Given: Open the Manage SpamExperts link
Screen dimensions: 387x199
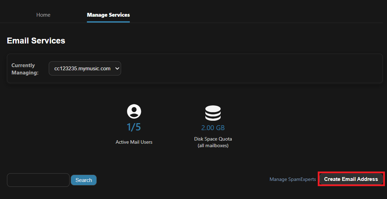Looking at the screenshot, I should [x=293, y=180].
